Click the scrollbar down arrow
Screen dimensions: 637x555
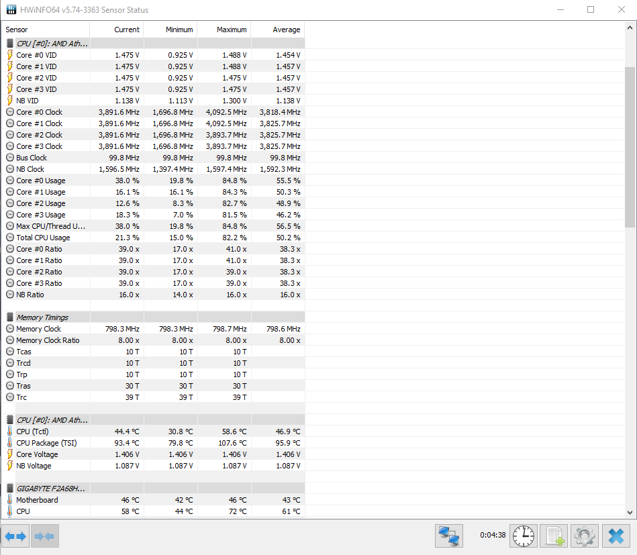(x=630, y=513)
